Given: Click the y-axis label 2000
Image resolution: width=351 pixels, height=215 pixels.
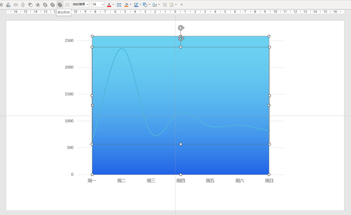Looking at the screenshot, I should pos(69,67).
